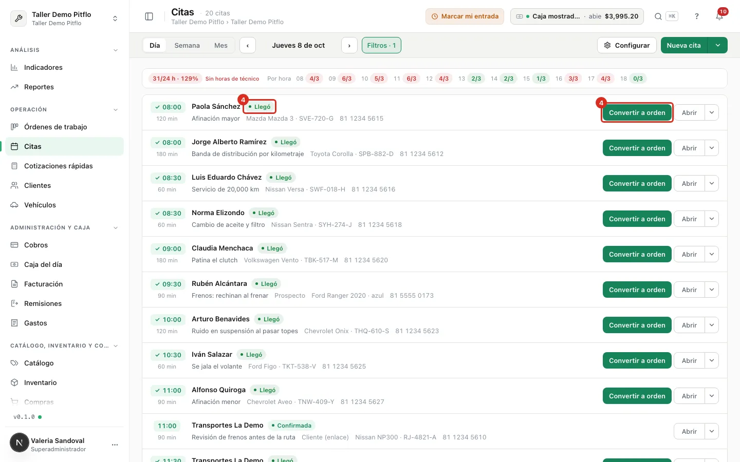Click Marcar mi entrada button

pos(465,16)
